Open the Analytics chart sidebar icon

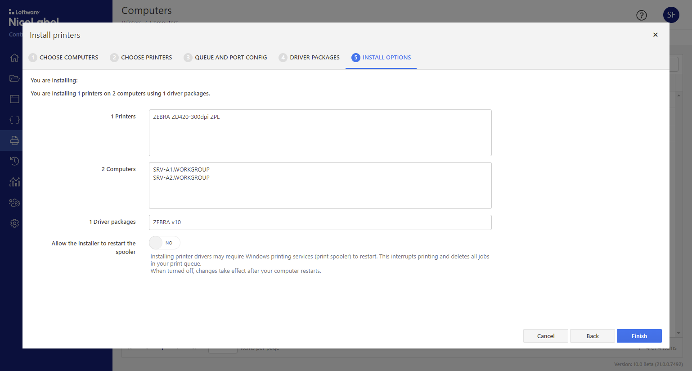point(14,182)
